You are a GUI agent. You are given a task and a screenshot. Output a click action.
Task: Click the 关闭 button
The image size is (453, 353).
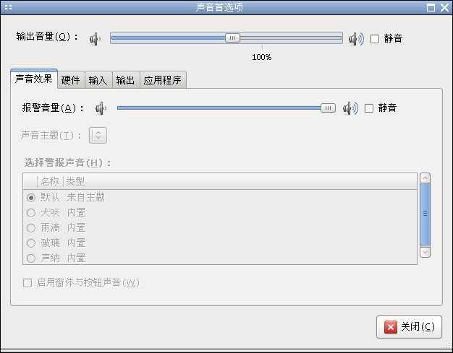click(x=409, y=327)
